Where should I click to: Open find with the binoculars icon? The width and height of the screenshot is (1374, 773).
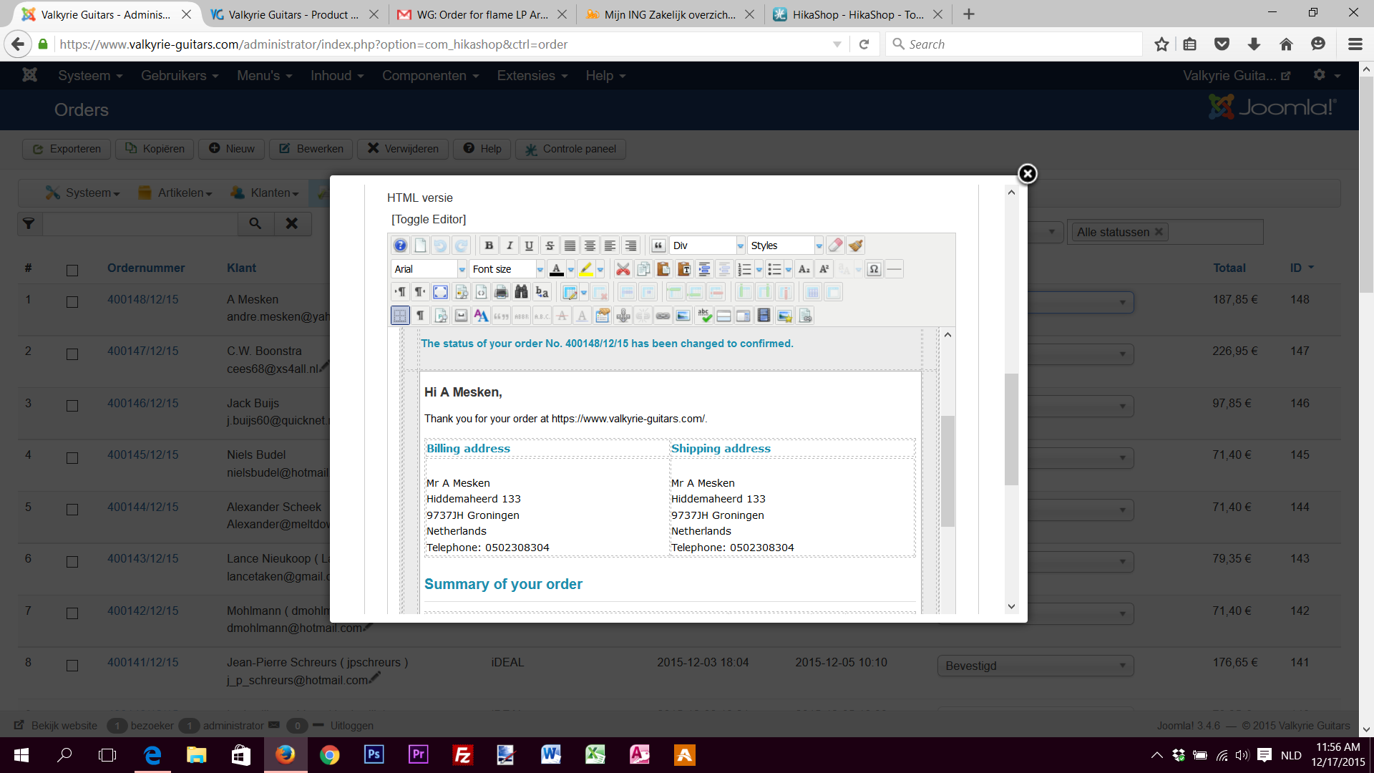(521, 292)
